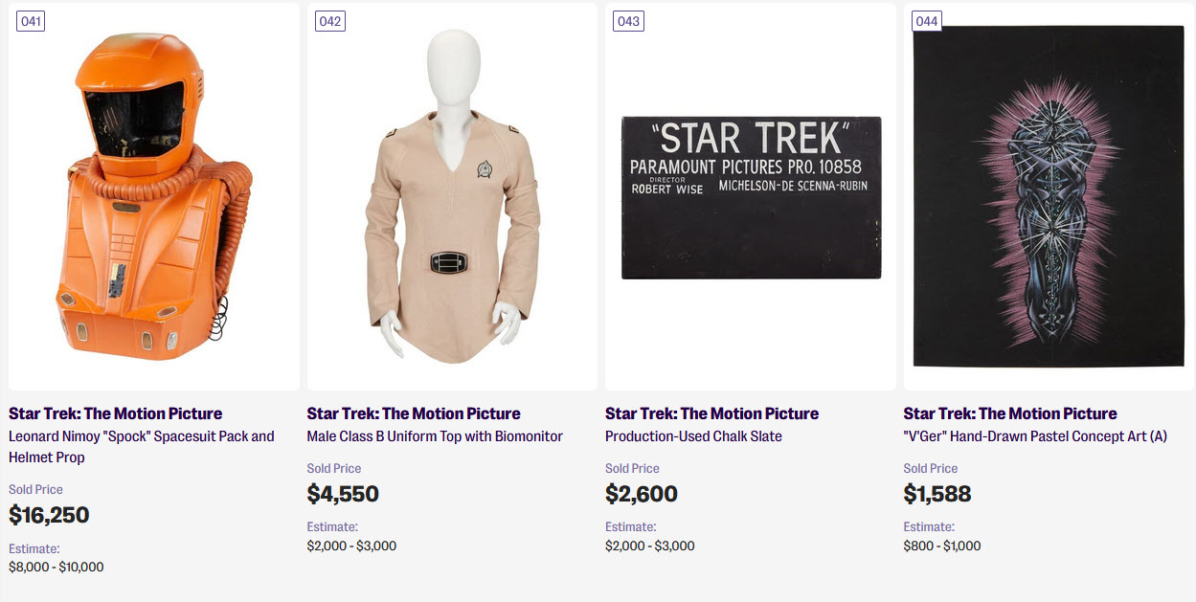Image resolution: width=1196 pixels, height=602 pixels.
Task: Click the Star Trek title above Male Class B Uniform
Action: [414, 413]
